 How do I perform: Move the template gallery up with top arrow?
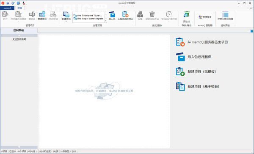(x=106, y=13)
